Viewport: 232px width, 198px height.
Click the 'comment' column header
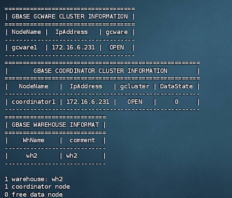pyautogui.click(x=82, y=140)
